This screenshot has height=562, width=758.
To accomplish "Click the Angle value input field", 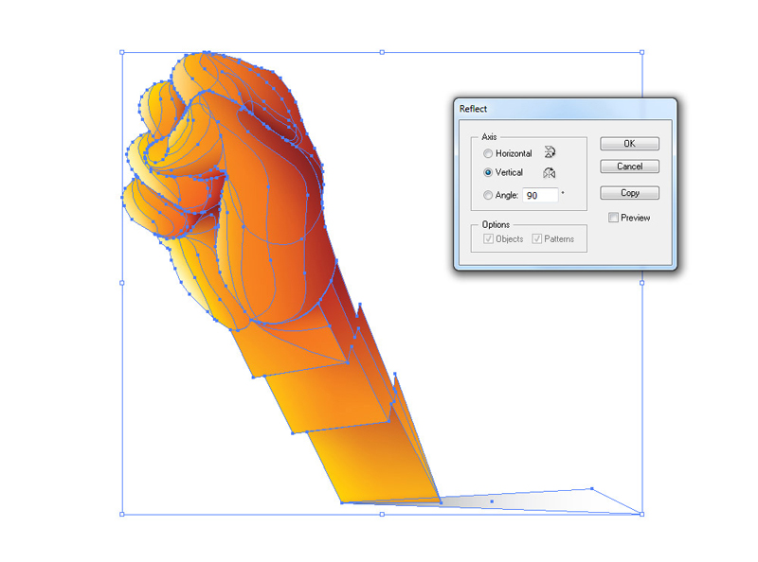I will pos(540,195).
